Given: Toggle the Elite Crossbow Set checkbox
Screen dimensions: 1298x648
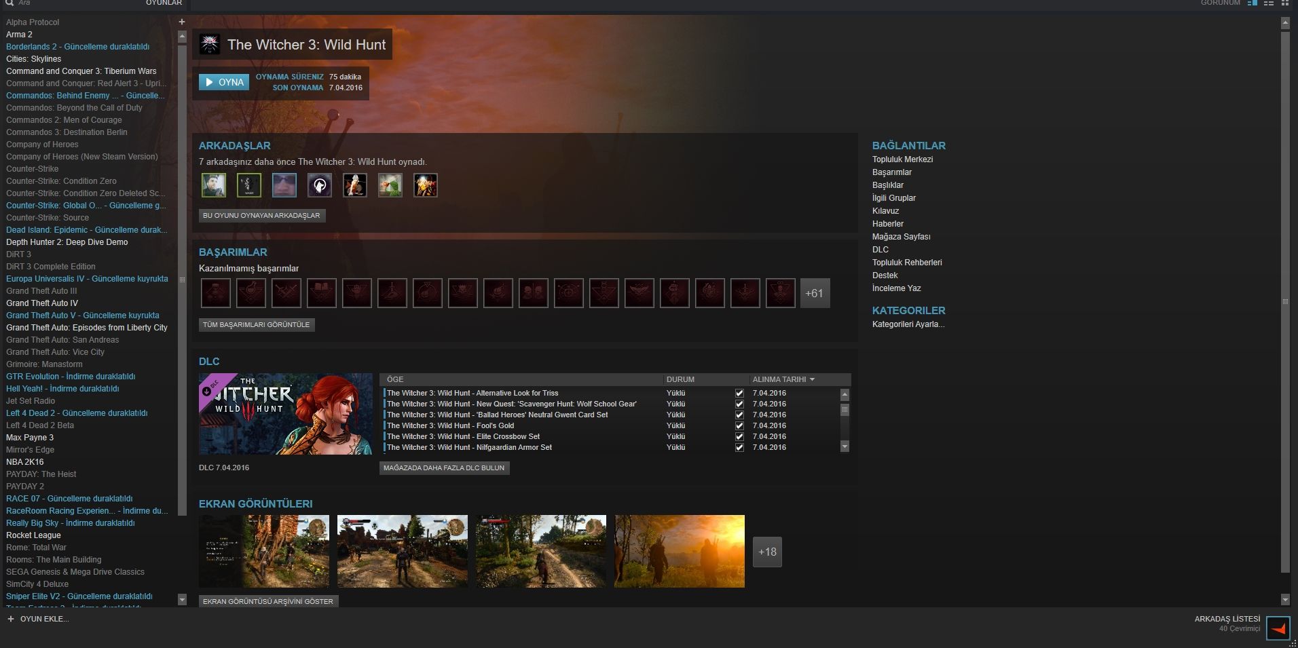Looking at the screenshot, I should point(739,437).
